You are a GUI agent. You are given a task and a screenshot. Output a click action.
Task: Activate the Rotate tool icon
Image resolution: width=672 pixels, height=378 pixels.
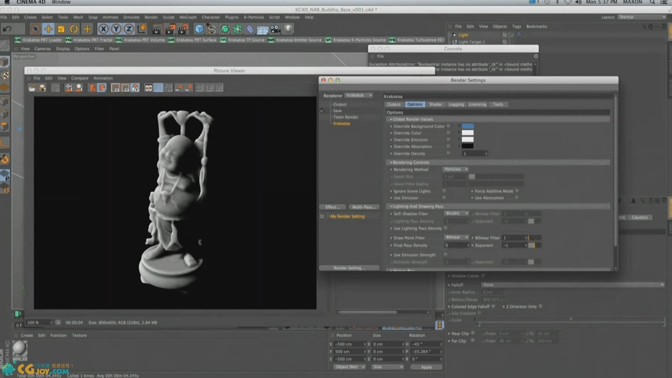click(x=74, y=29)
